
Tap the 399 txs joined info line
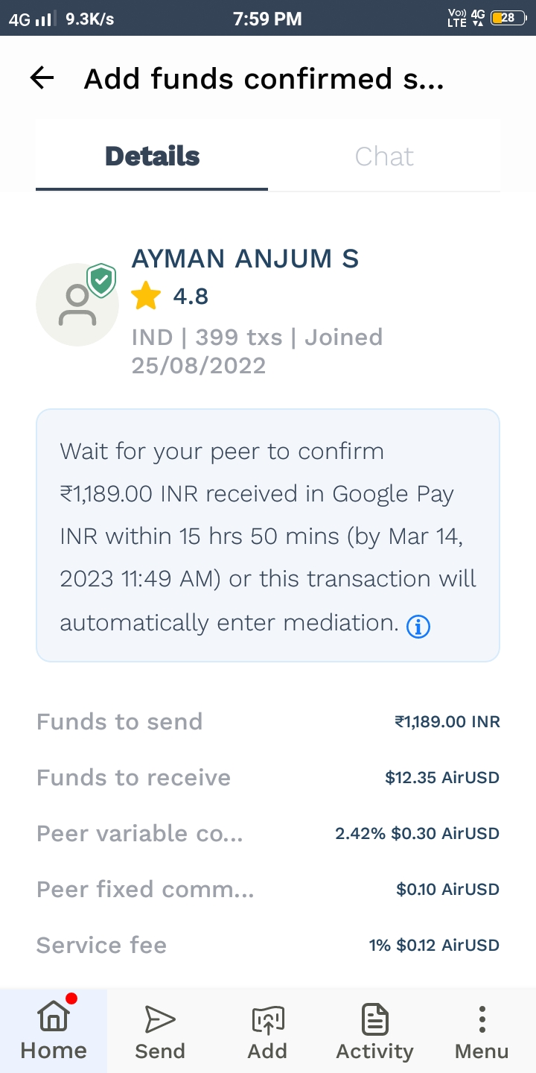257,351
